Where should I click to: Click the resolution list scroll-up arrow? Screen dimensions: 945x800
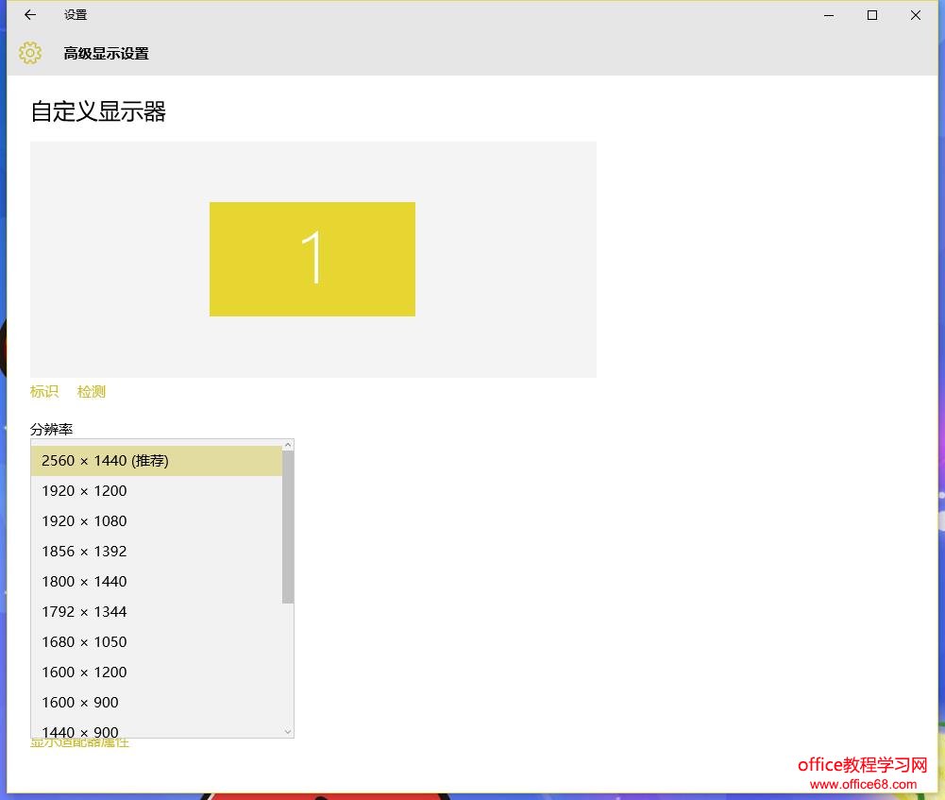(x=287, y=444)
